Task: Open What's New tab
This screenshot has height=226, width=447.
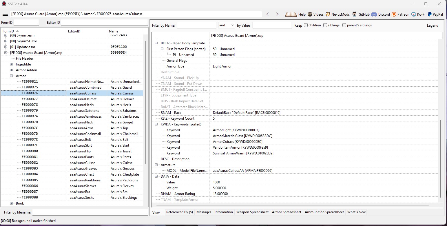Action: pos(356,212)
